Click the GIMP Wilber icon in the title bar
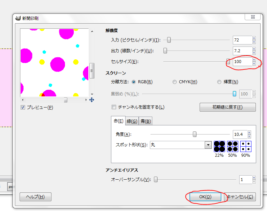This screenshot has height=211, width=267. 18,18
